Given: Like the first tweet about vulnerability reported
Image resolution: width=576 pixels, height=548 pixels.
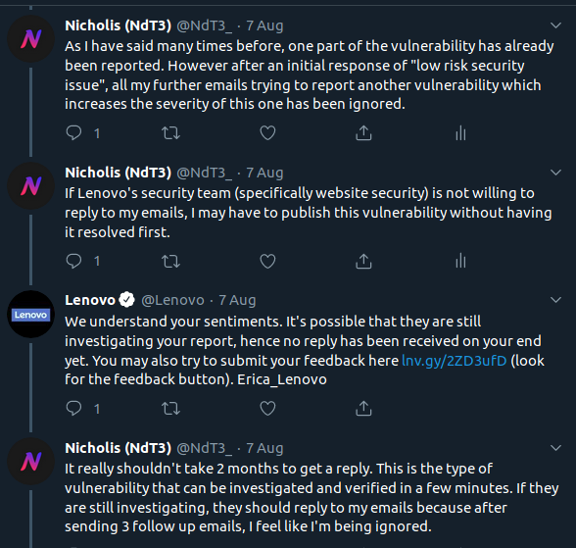Looking at the screenshot, I should 267,132.
